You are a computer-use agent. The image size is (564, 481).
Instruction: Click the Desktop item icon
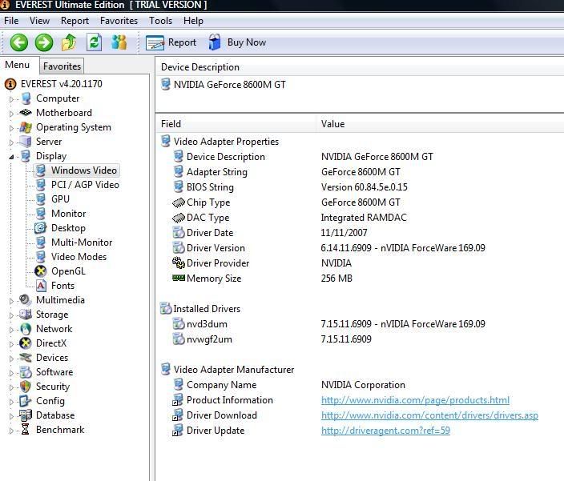(40, 228)
